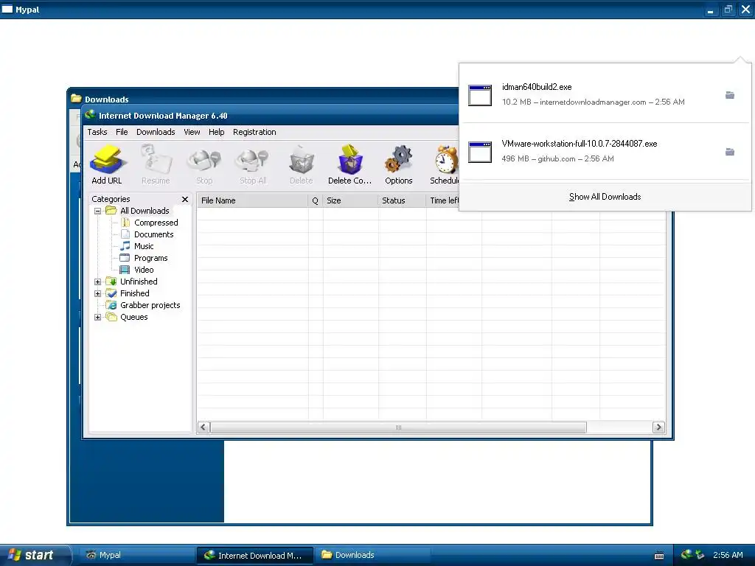Sort by Size column header
This screenshot has height=566, width=755.
[x=350, y=200]
